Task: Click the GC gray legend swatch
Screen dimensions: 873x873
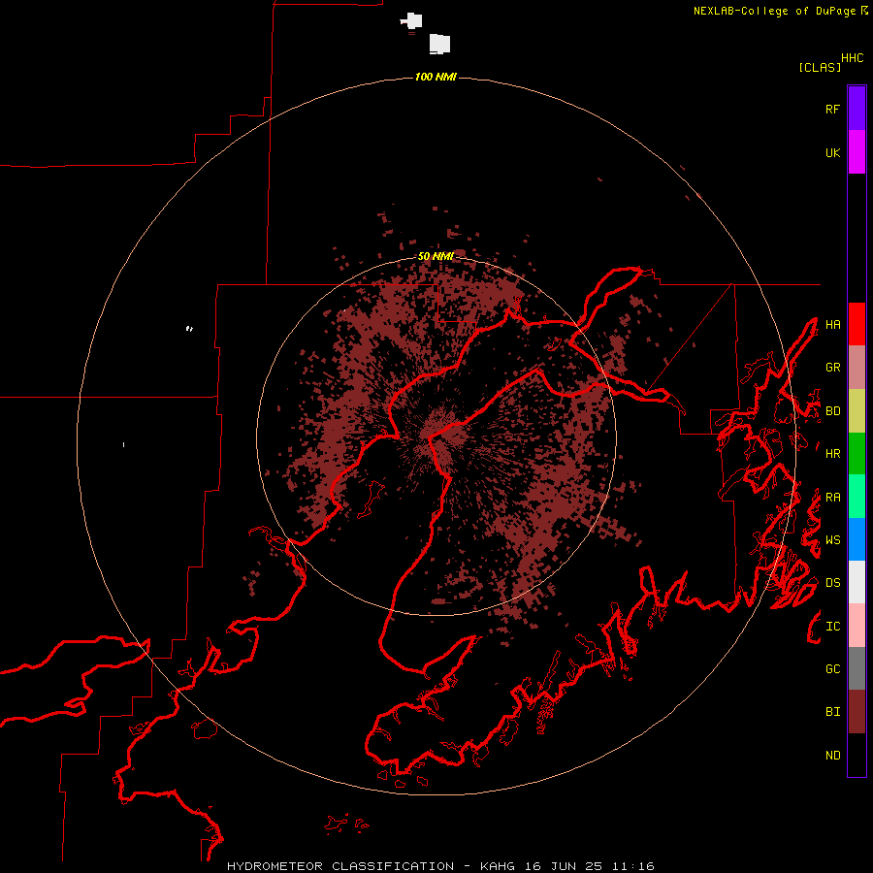Action: [857, 668]
